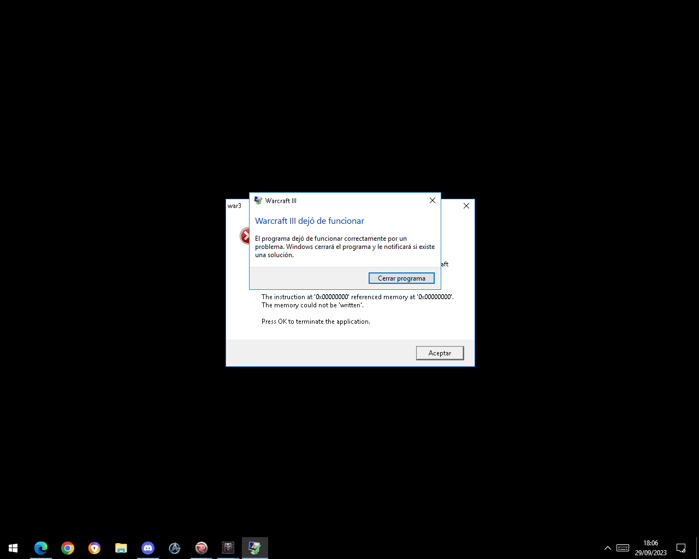Open Microsoft Edge from the taskbar
The height and width of the screenshot is (559, 699).
[x=41, y=548]
